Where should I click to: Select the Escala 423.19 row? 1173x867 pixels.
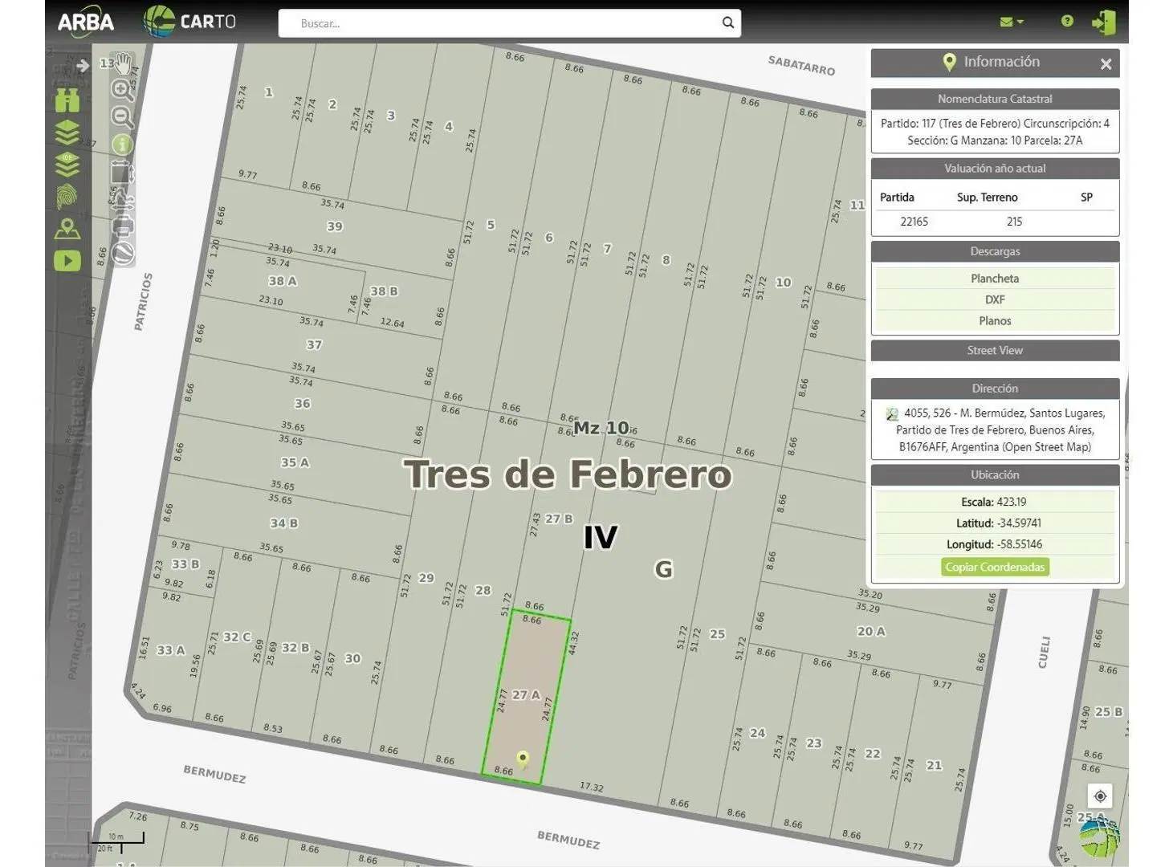coord(995,502)
